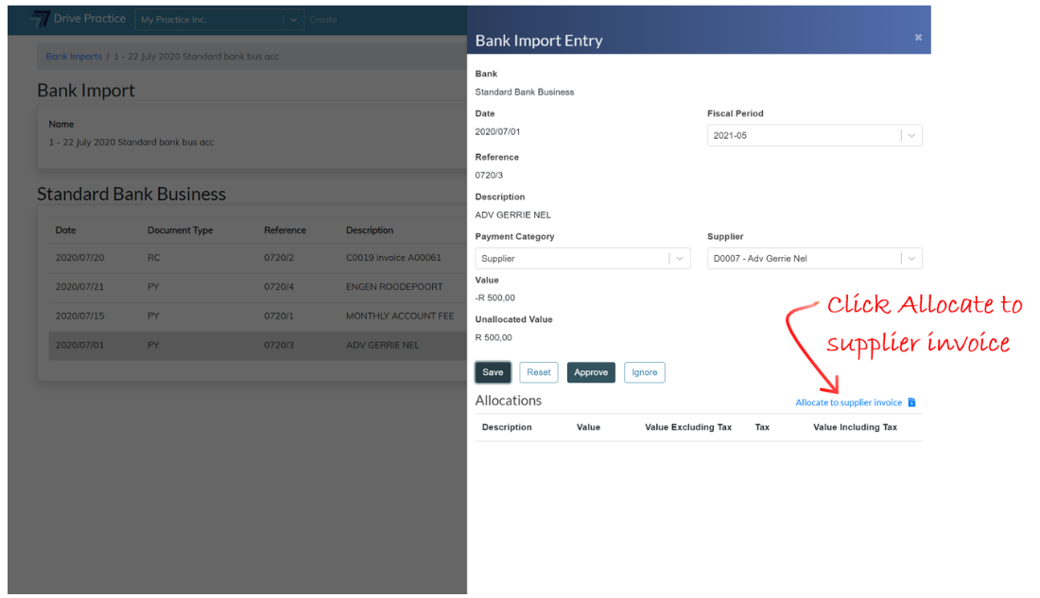Click the Document Type column header
The height and width of the screenshot is (598, 1040).
point(180,231)
